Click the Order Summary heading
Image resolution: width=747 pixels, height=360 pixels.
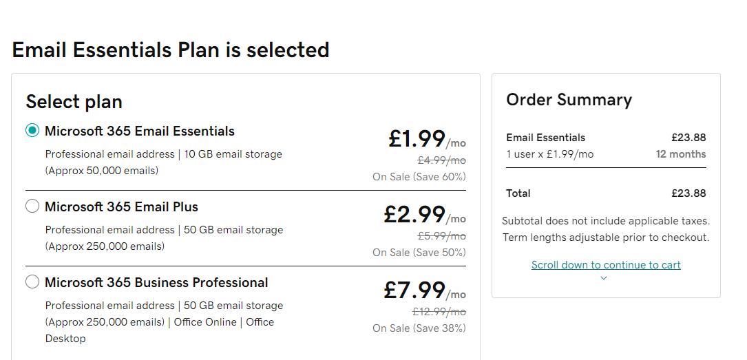click(x=569, y=100)
